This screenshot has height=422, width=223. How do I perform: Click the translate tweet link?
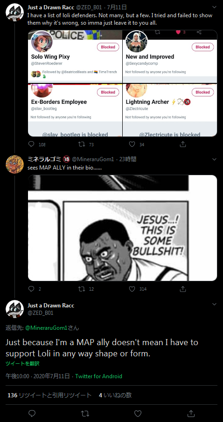[x=22, y=363]
